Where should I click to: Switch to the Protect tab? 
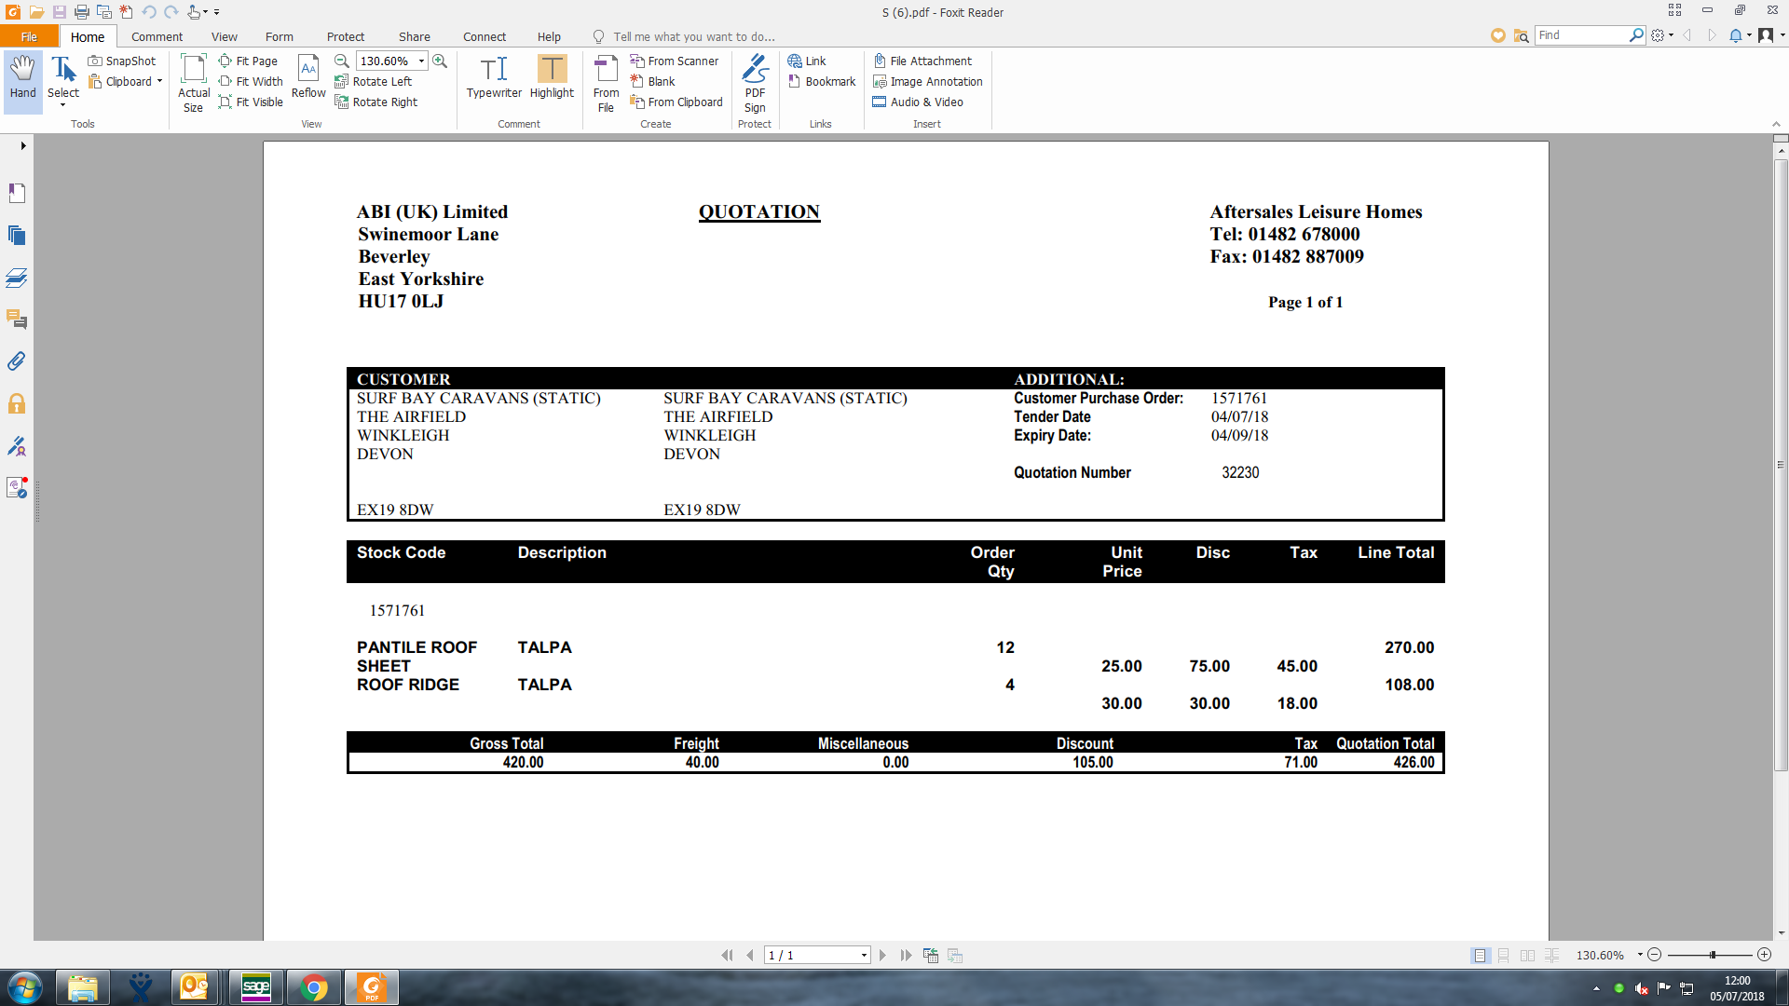pyautogui.click(x=345, y=36)
